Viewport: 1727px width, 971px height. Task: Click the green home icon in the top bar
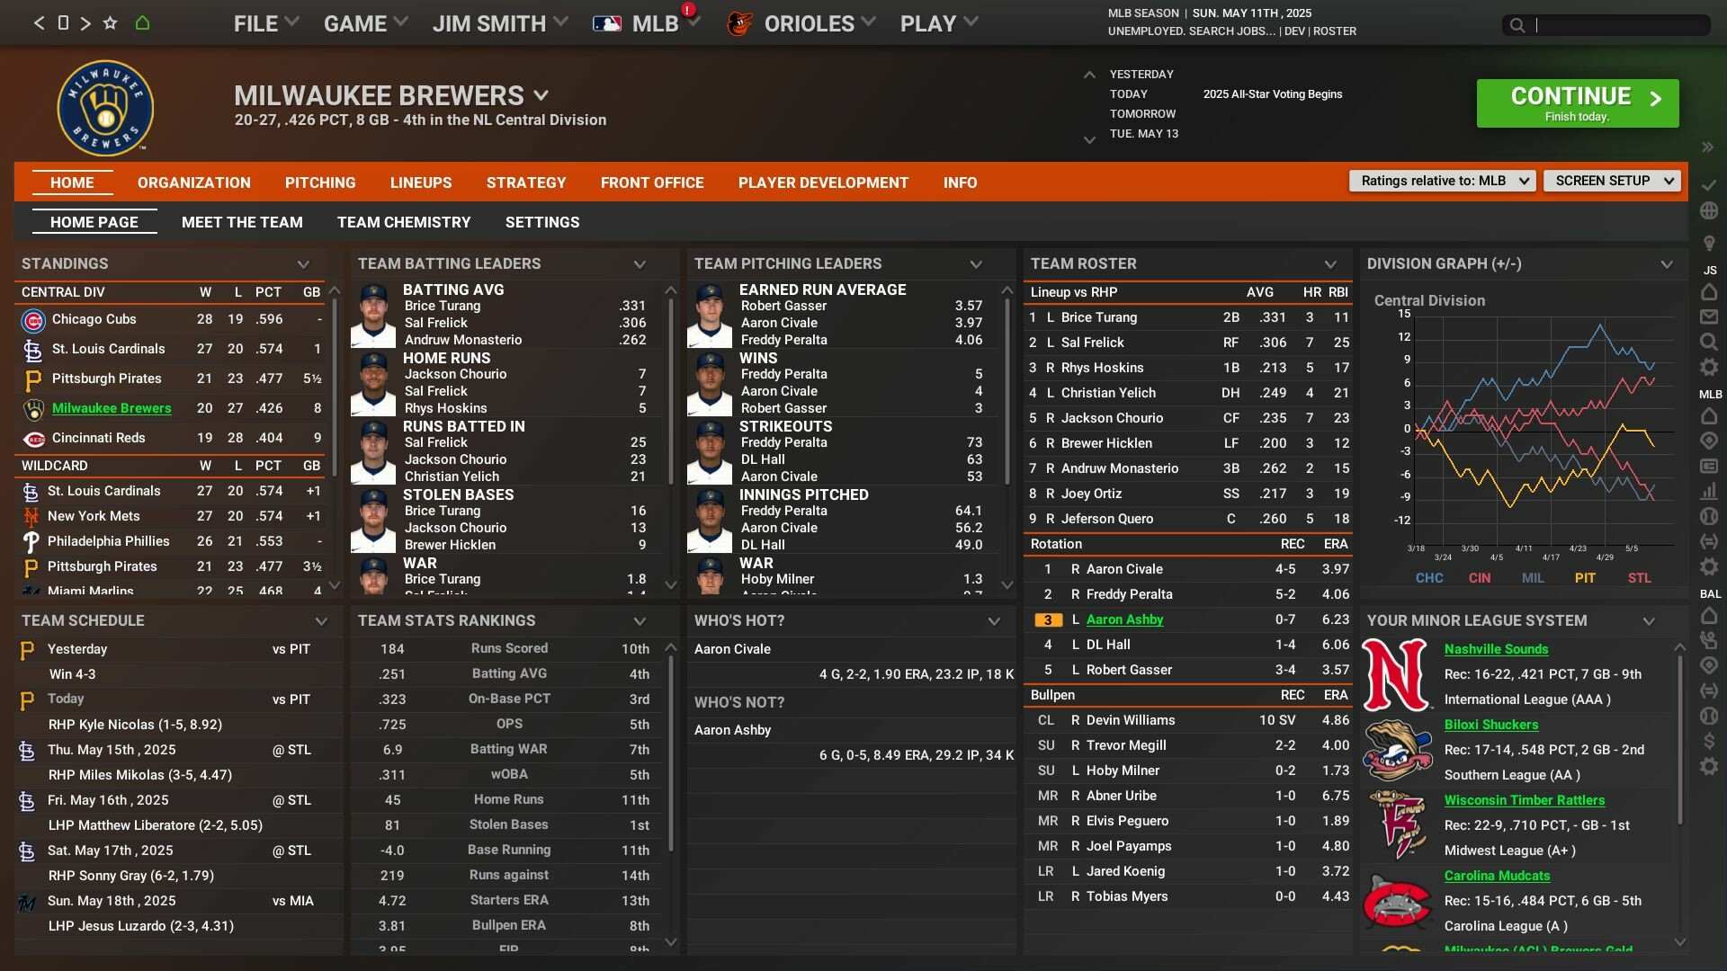point(143,22)
